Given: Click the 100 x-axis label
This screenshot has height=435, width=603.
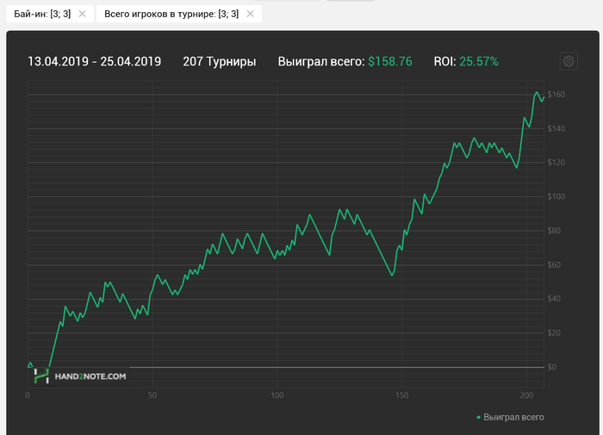Looking at the screenshot, I should tap(277, 395).
